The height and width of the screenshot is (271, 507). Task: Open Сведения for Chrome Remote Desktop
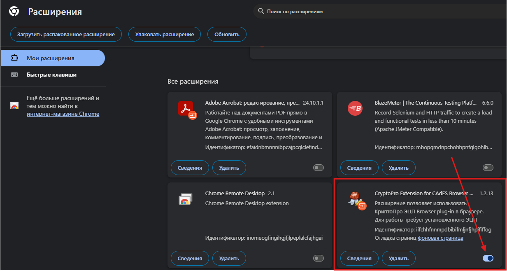[x=190, y=258]
